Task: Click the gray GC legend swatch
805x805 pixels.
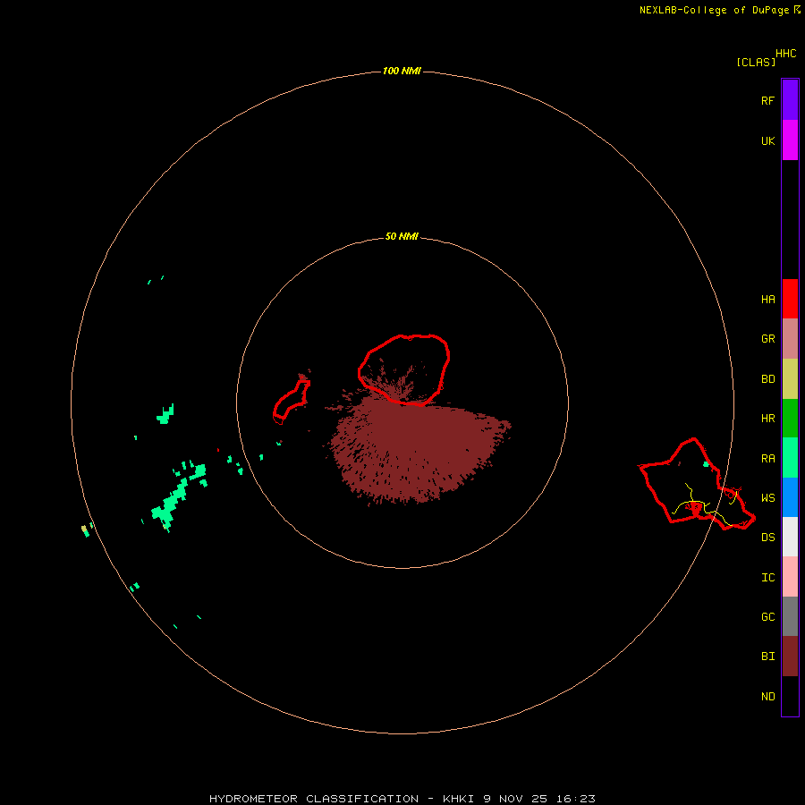Action: click(x=790, y=616)
